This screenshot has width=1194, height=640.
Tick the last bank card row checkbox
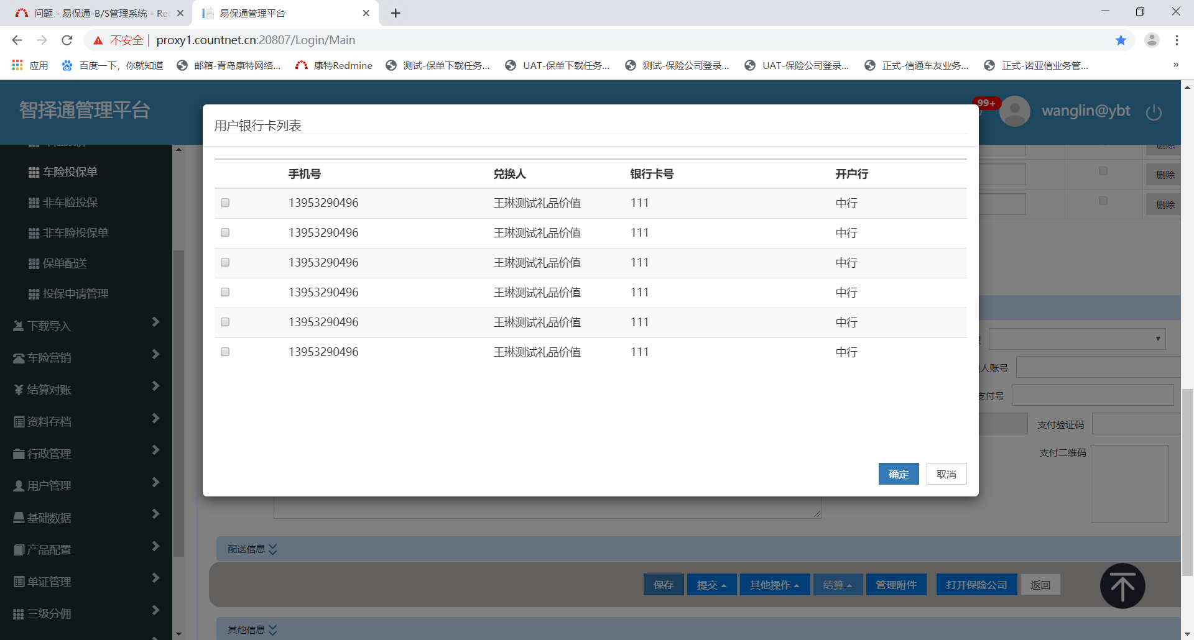(x=225, y=352)
